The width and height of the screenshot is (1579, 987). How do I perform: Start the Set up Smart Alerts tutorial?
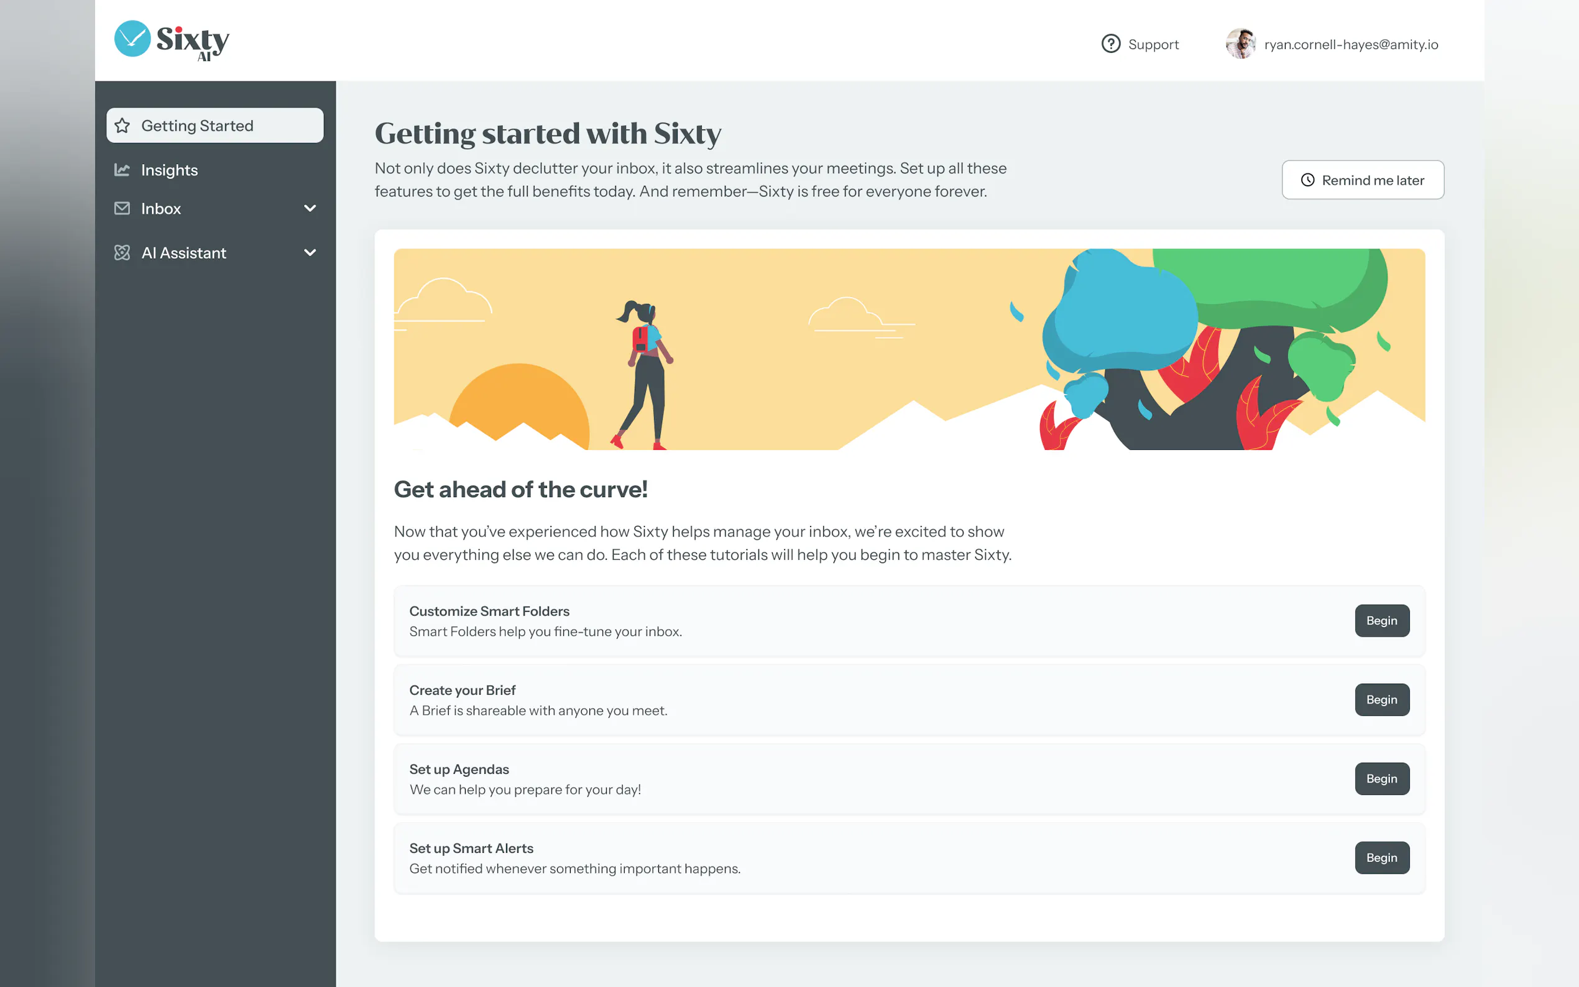(x=1381, y=857)
